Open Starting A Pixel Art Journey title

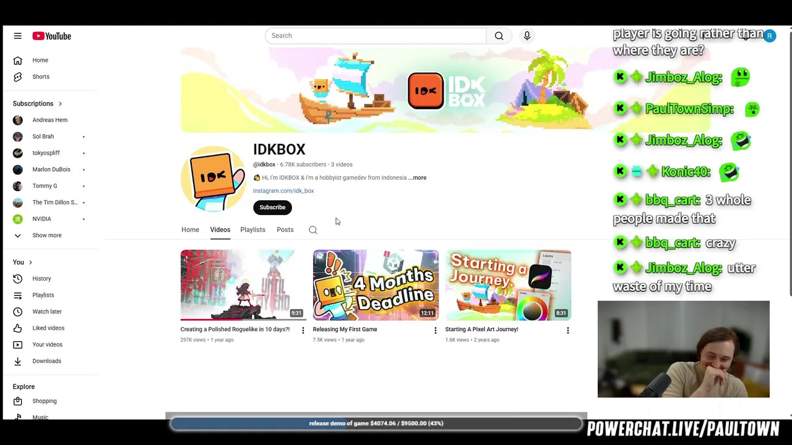[x=481, y=329]
